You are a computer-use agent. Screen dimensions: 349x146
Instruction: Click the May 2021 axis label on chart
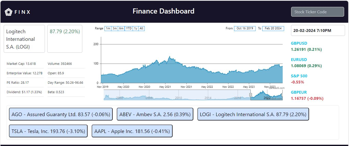tap(165, 87)
